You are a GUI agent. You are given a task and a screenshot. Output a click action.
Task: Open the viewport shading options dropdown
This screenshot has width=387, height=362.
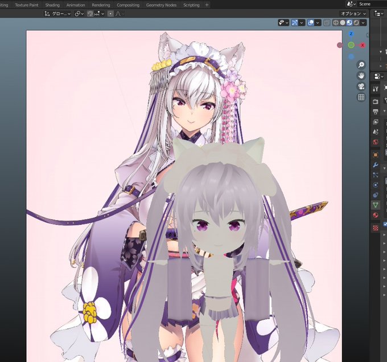click(363, 23)
